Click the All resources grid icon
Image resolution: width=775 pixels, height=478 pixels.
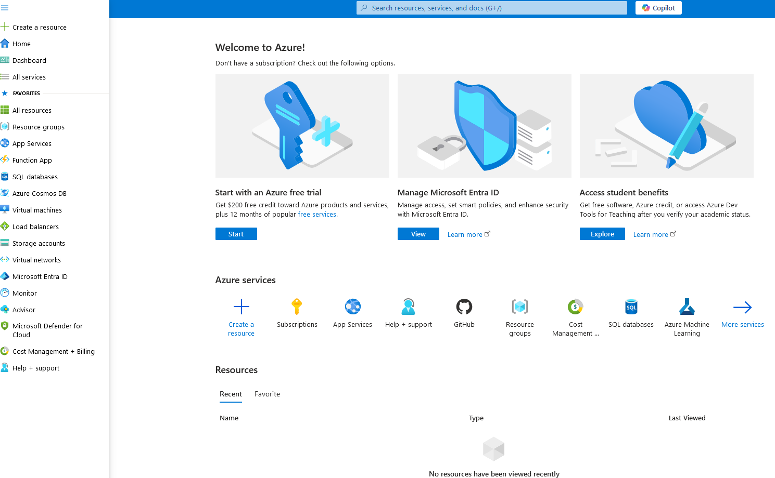pyautogui.click(x=5, y=110)
